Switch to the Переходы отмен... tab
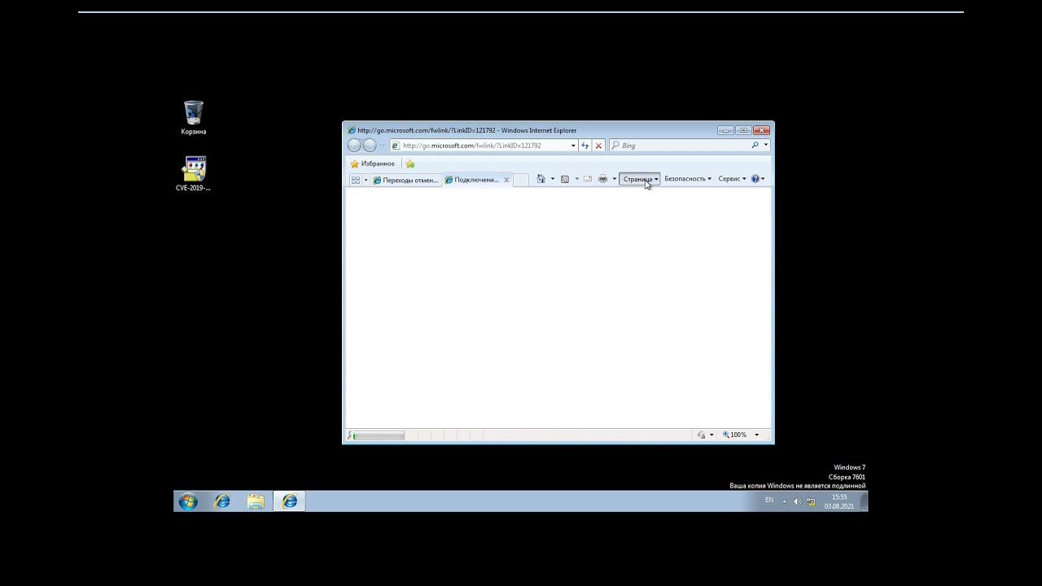The image size is (1042, 586). click(406, 180)
